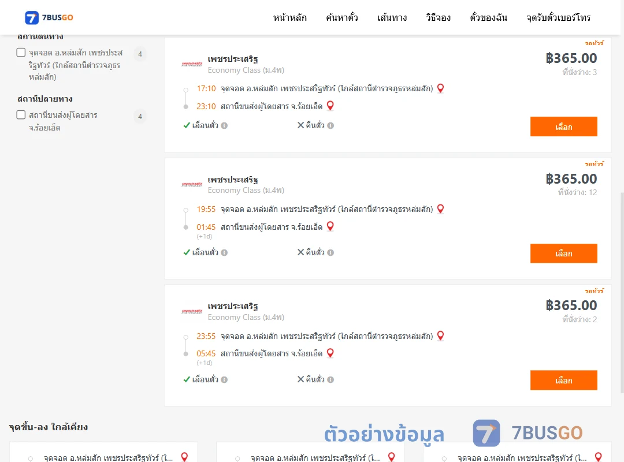Click the 23:55 departure time
Viewport: 624px width, 462px height.
point(206,336)
